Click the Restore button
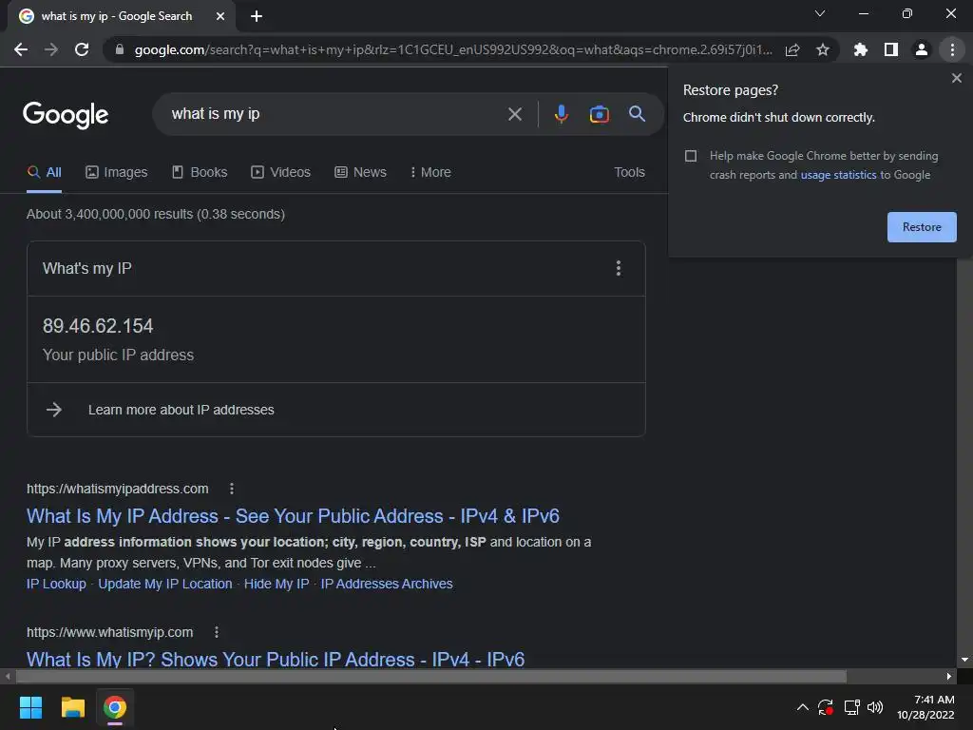 click(922, 227)
